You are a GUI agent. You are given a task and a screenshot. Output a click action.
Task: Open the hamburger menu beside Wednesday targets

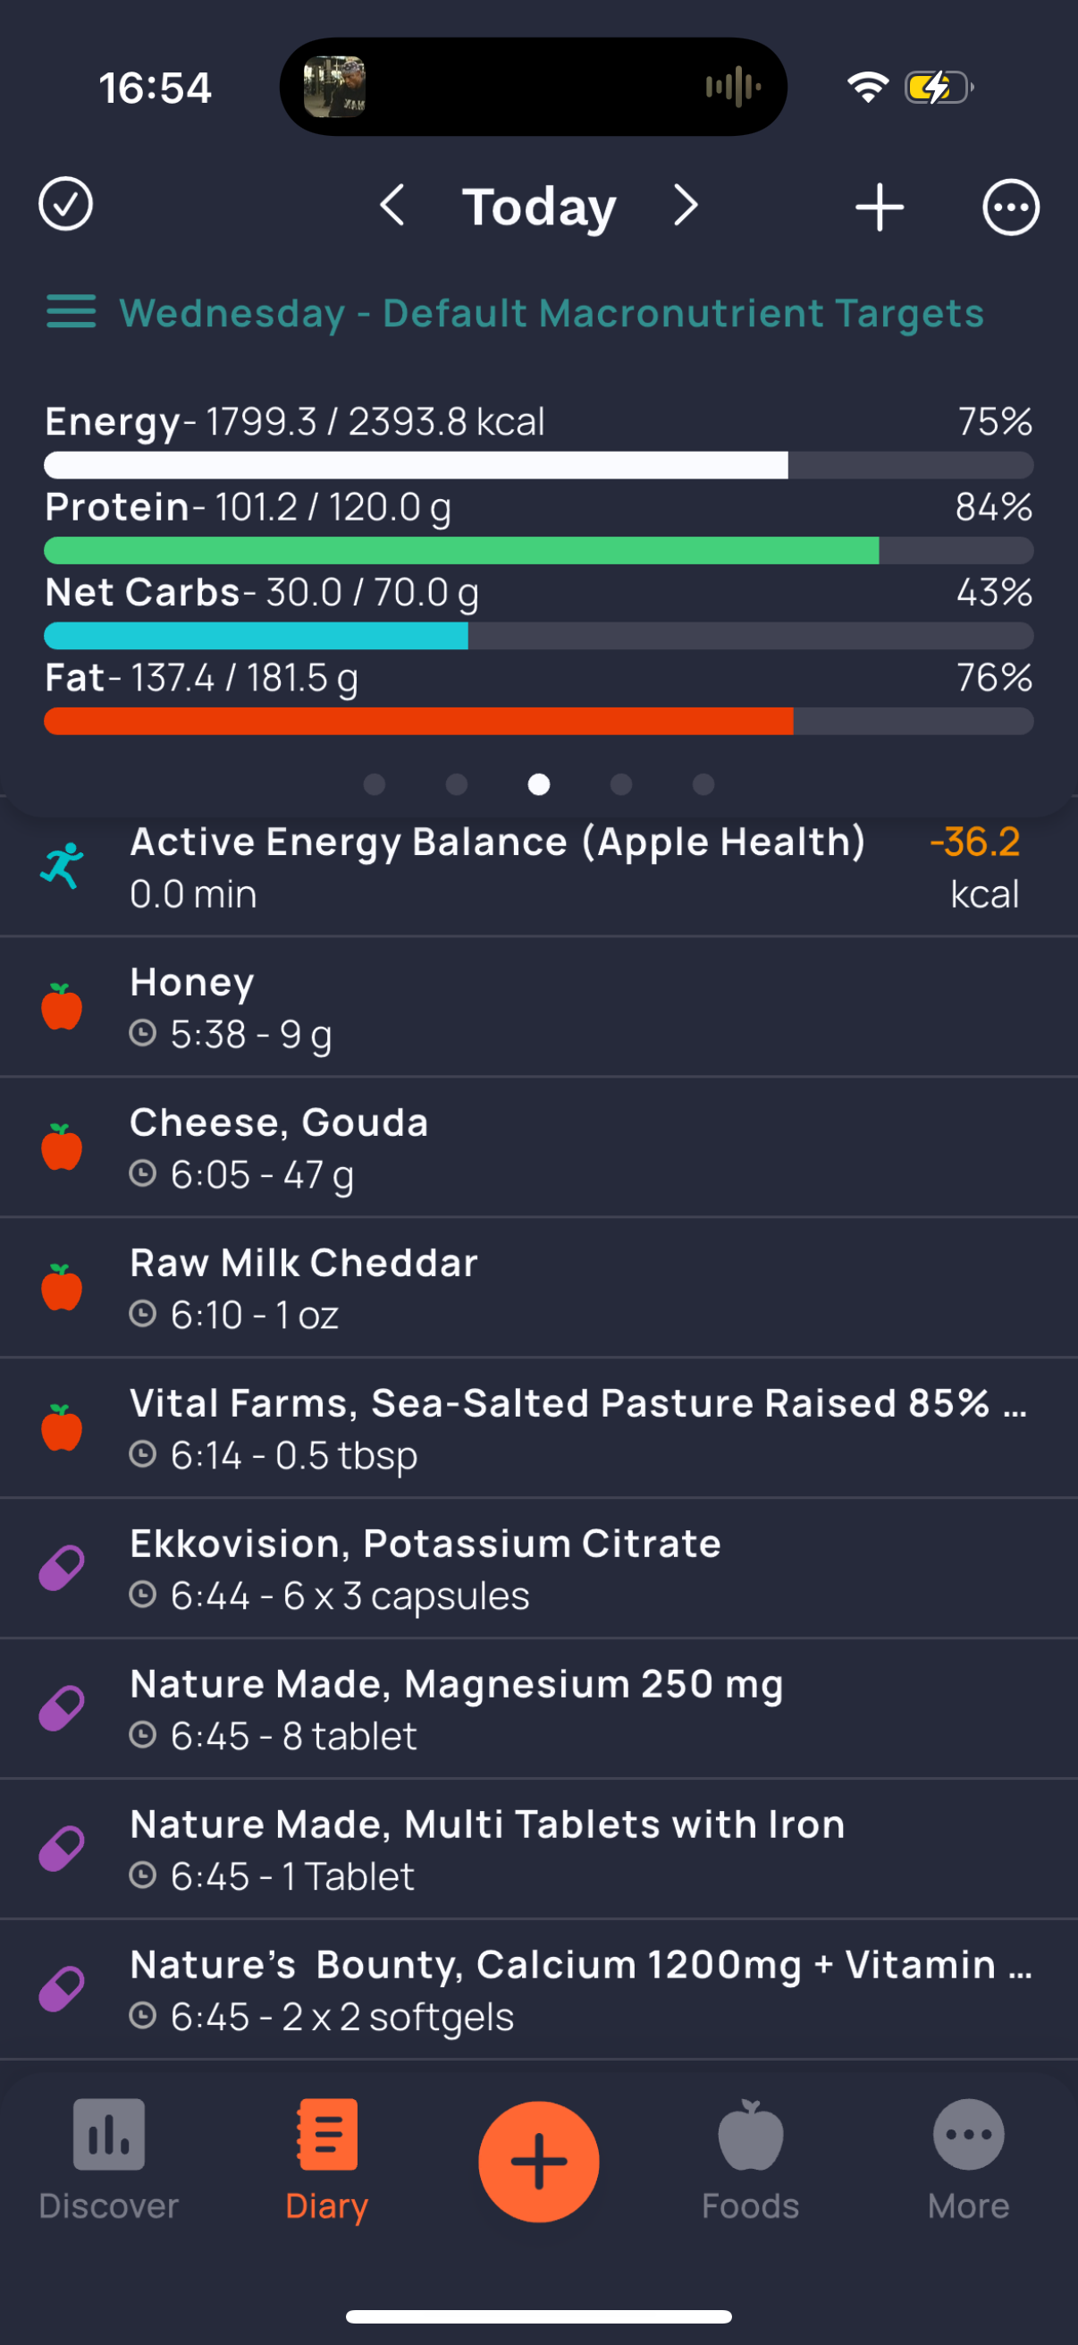click(x=71, y=311)
